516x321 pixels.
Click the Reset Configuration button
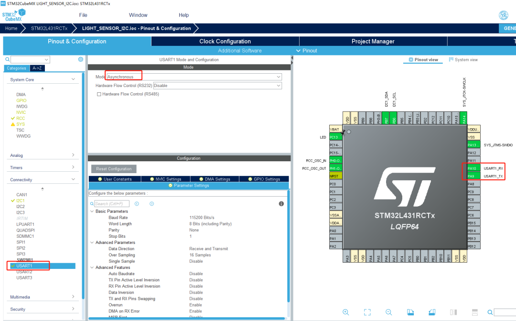(x=114, y=169)
